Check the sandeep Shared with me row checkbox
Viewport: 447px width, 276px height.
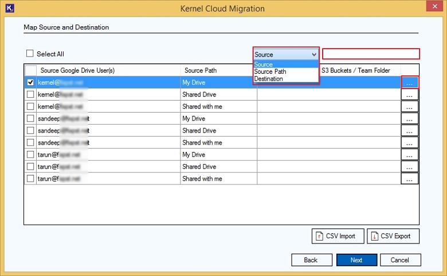coord(30,142)
